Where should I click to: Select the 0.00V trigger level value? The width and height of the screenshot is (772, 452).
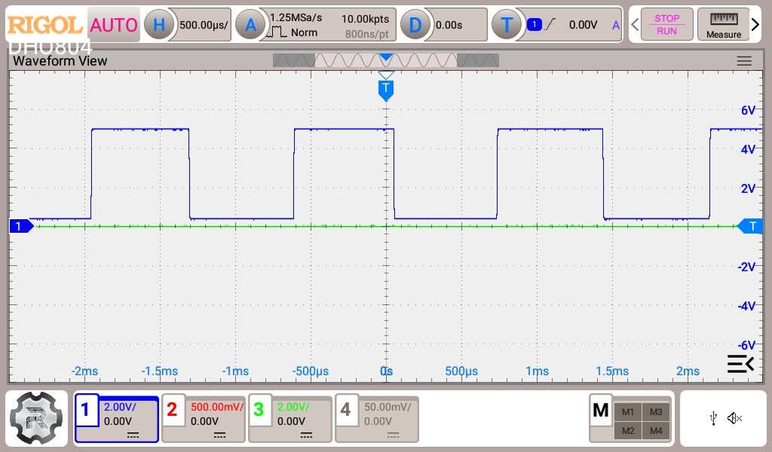coord(583,25)
